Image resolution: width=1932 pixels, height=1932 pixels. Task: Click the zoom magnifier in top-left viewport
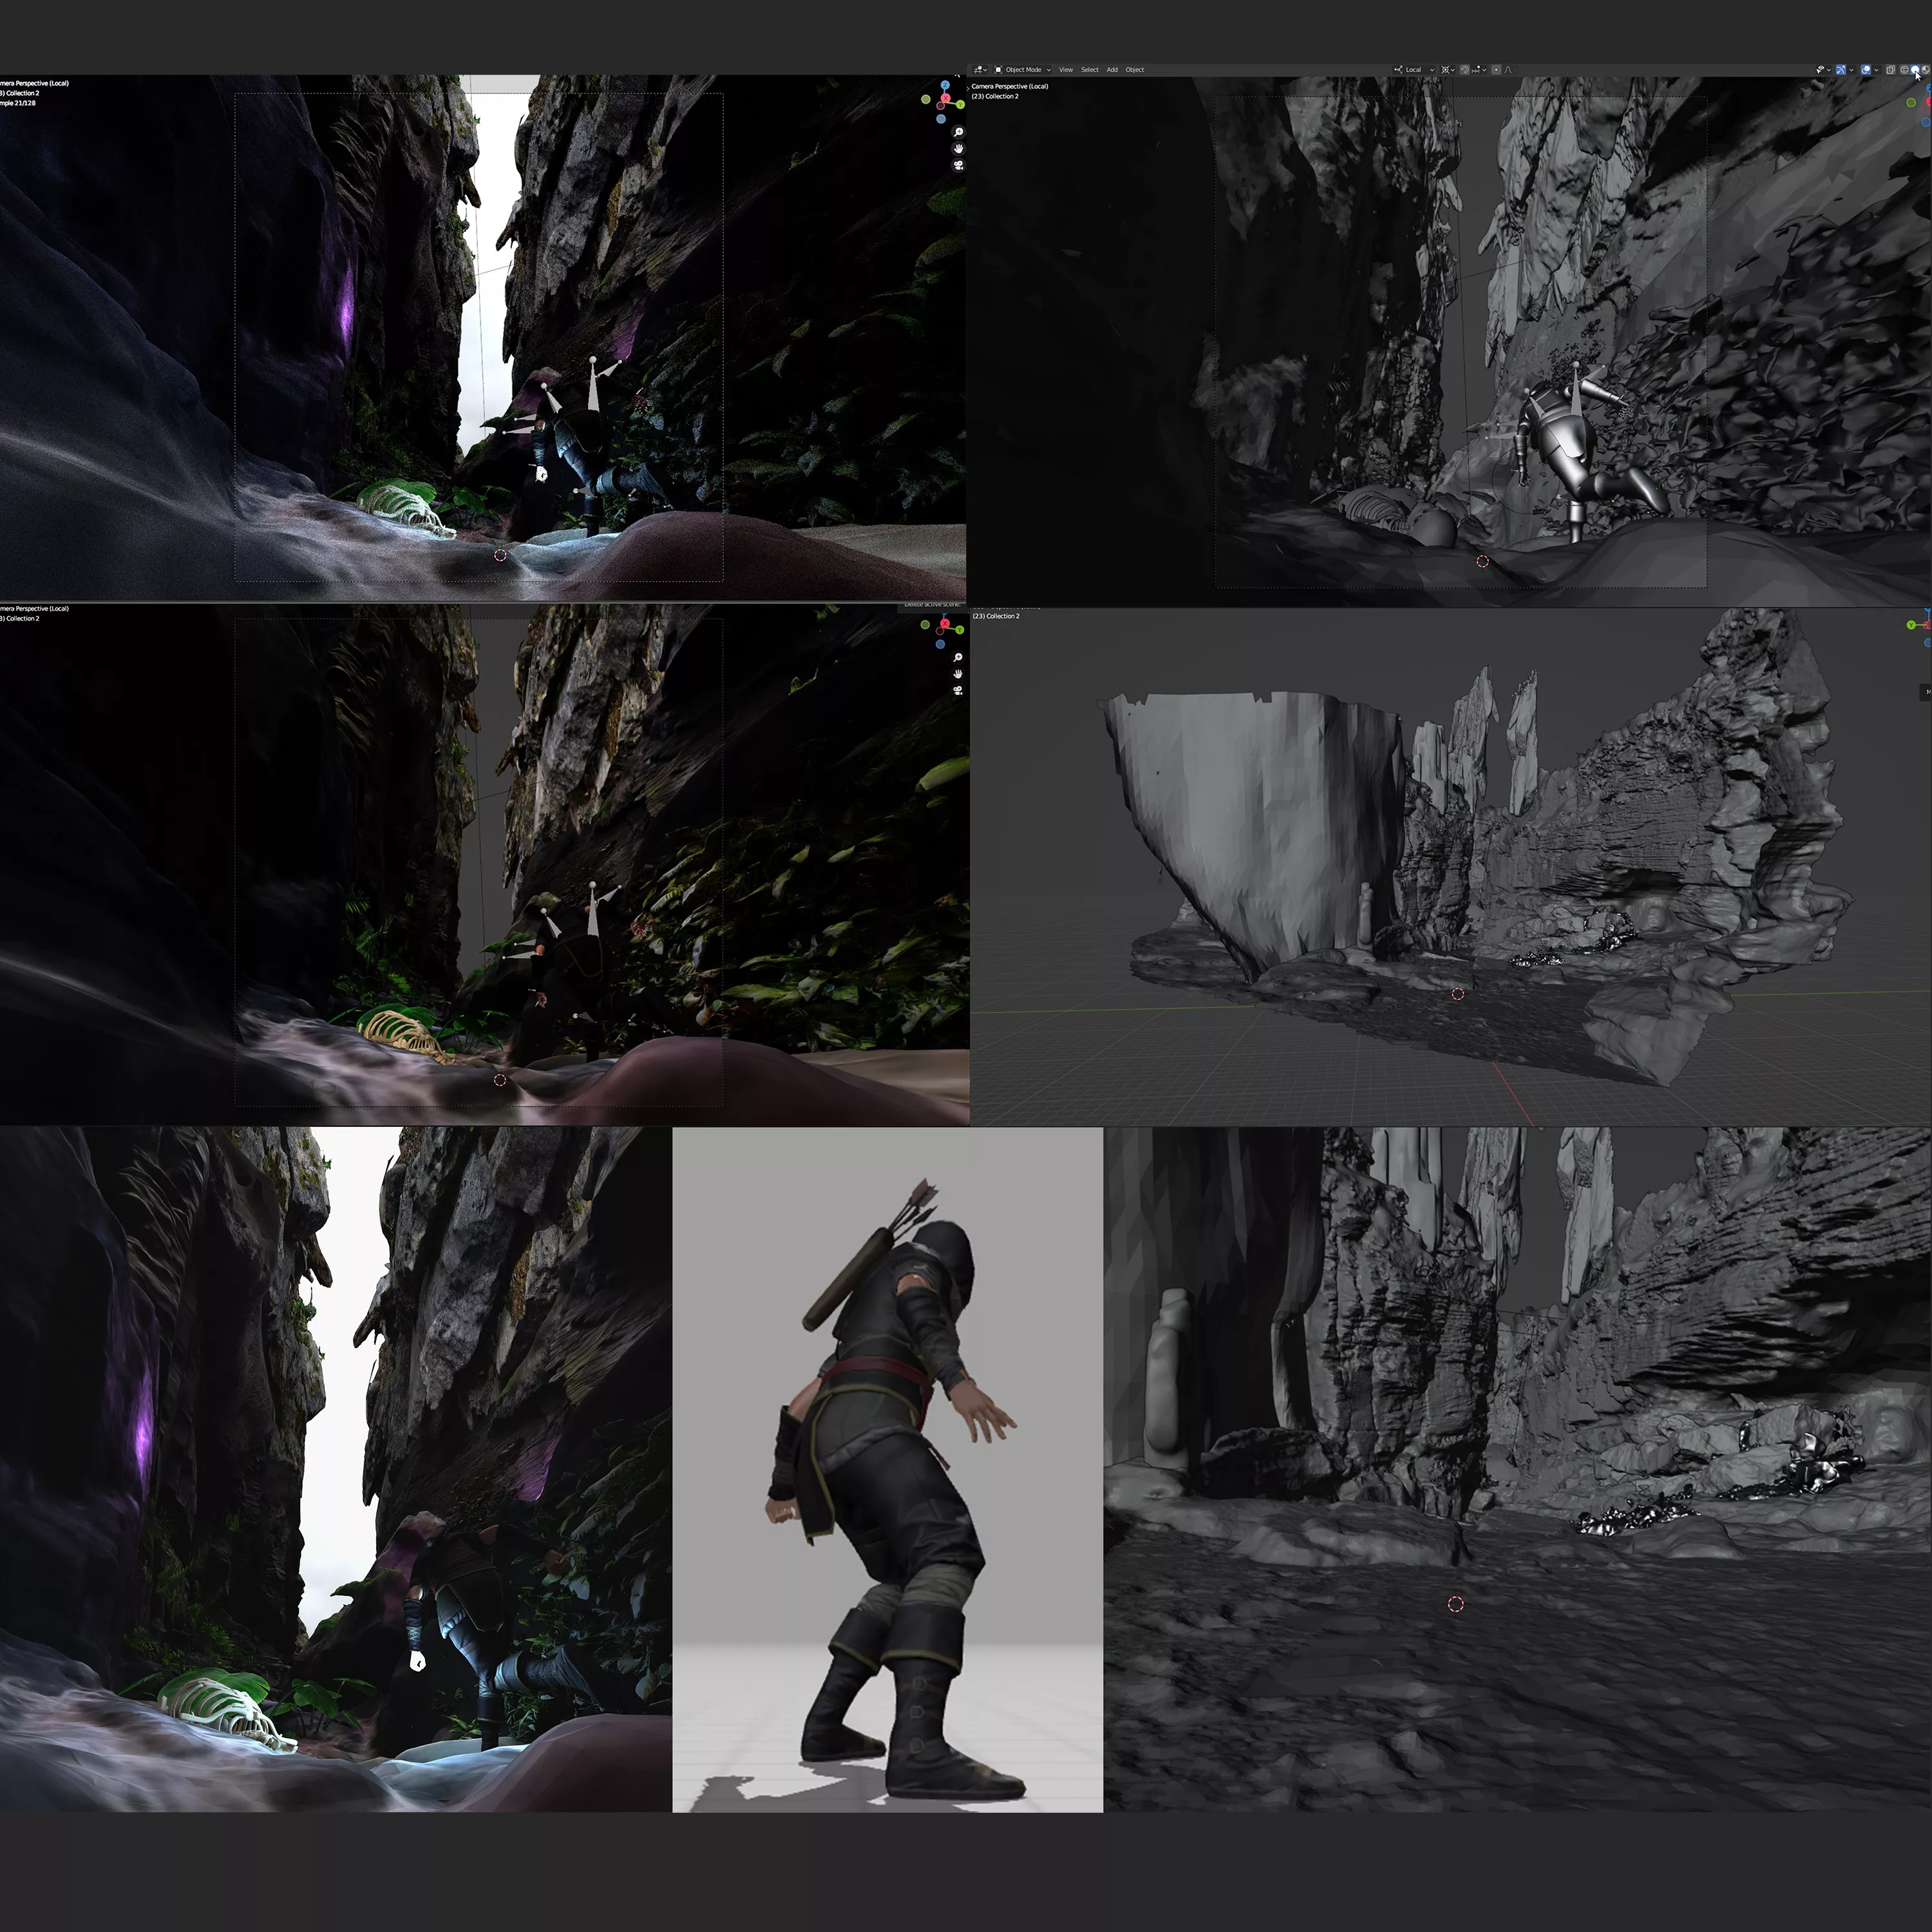pos(958,132)
